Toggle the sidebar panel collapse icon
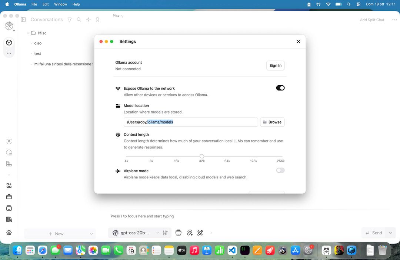Image resolution: width=400 pixels, height=260 pixels. pos(23,20)
